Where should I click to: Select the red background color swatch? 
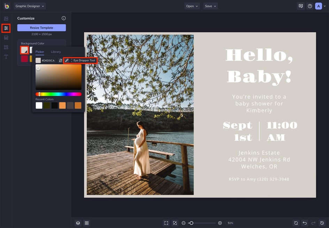point(24,59)
